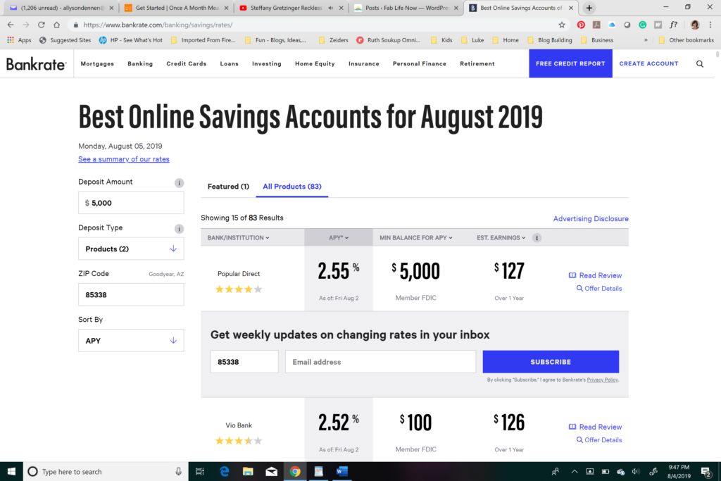Open a new browser tab
Screen dimensions: 721x481
(589, 8)
